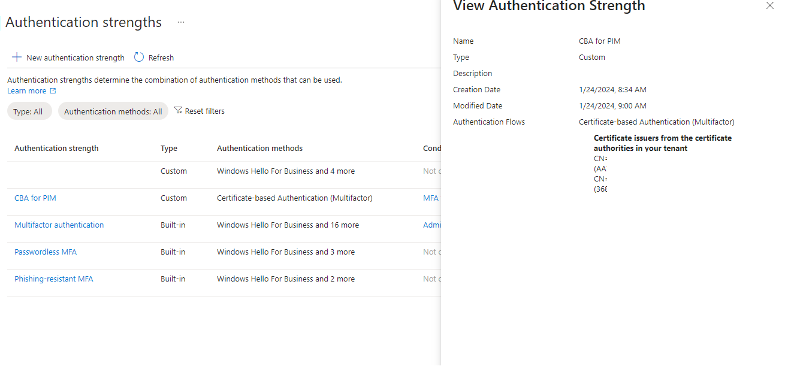Open the Multifactor authentication strength link

pyautogui.click(x=59, y=225)
